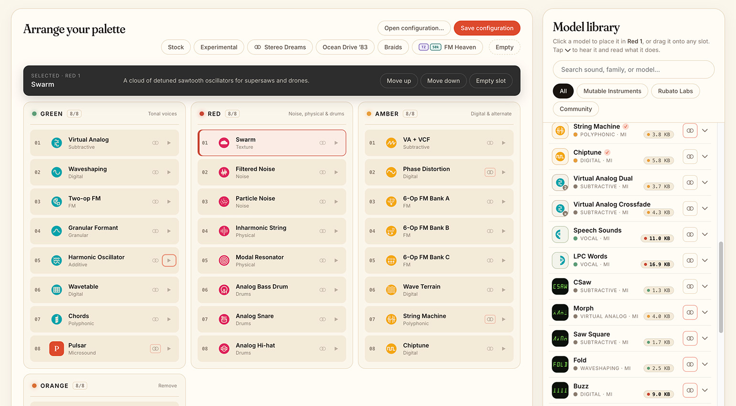
Task: Click the Fold library model icon
Action: (x=560, y=364)
